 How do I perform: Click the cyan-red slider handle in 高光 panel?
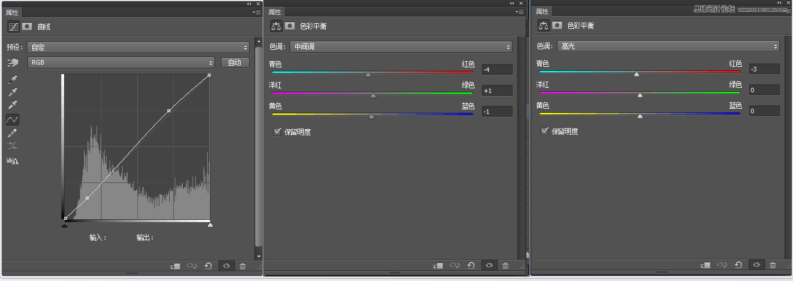[x=636, y=74]
